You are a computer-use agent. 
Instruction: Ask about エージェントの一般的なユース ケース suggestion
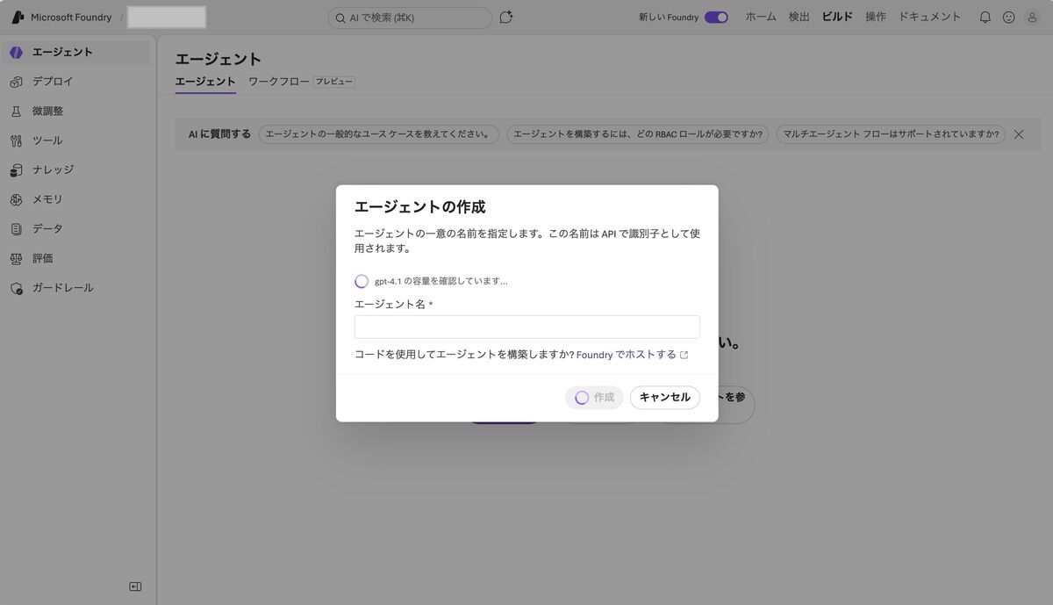click(x=378, y=134)
